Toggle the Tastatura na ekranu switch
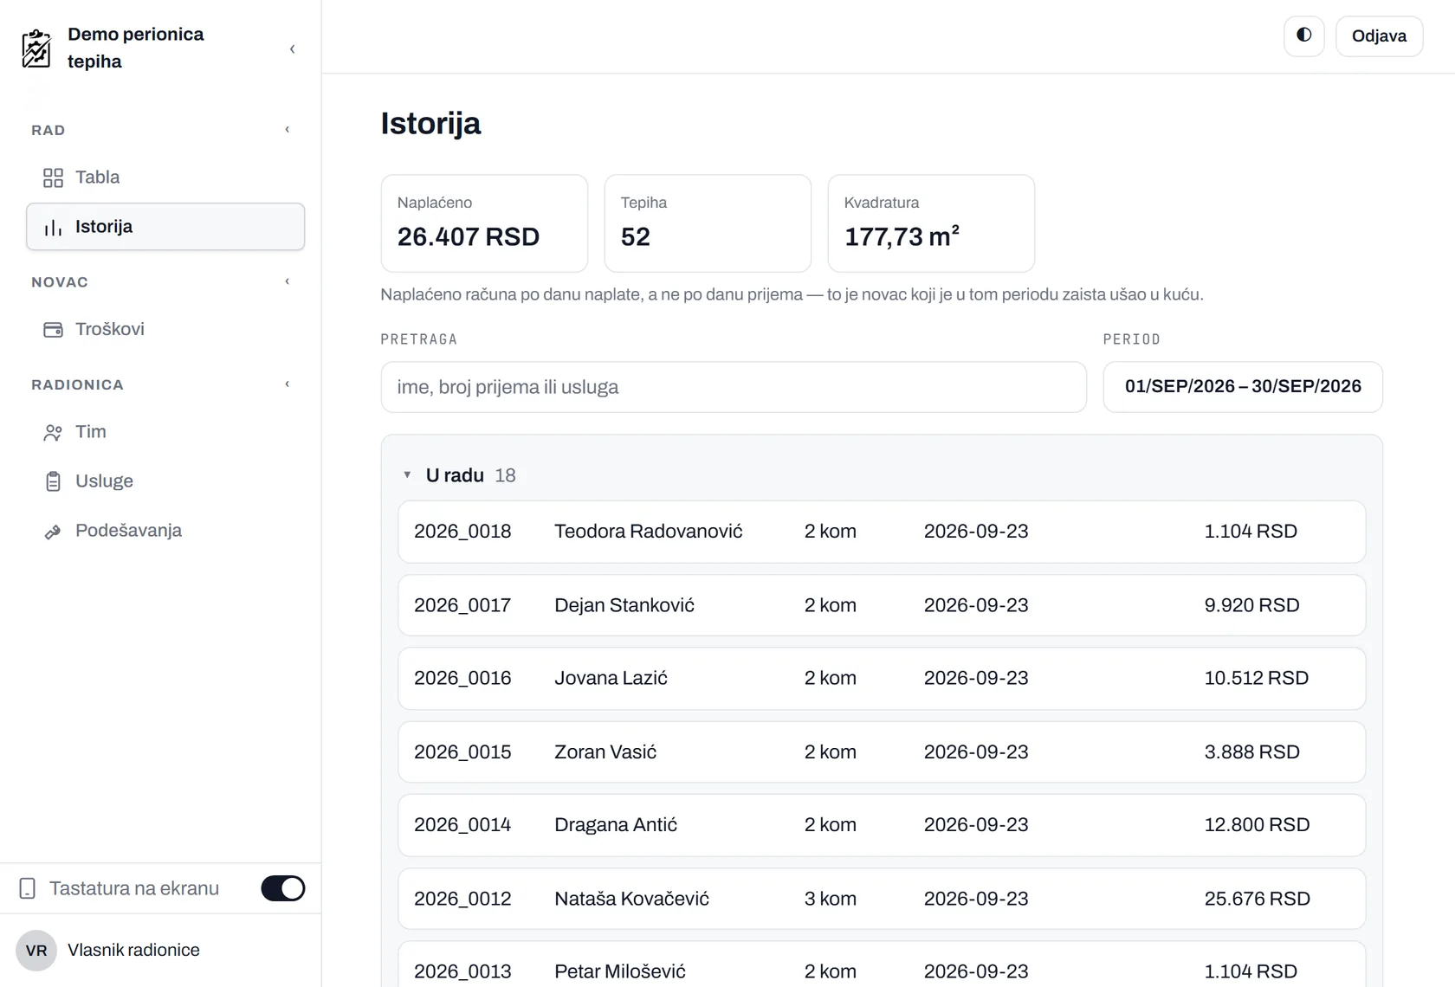The height and width of the screenshot is (987, 1455). (283, 888)
